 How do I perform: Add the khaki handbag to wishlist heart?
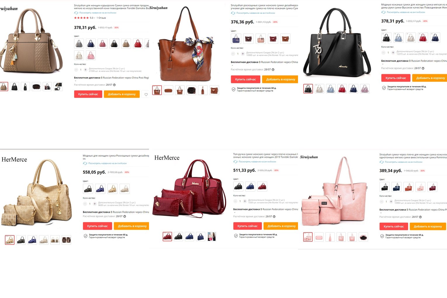click(146, 94)
